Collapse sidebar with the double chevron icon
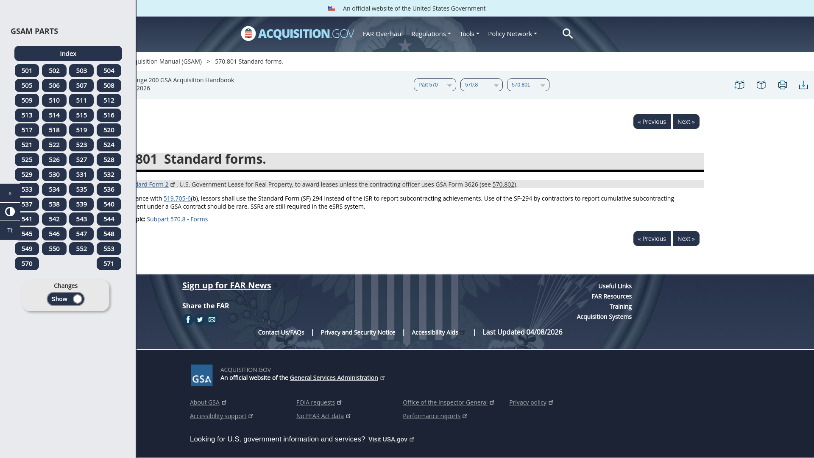The width and height of the screenshot is (814, 458). coord(10,193)
